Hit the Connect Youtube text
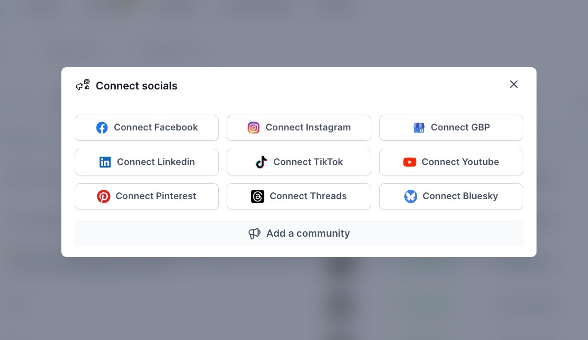This screenshot has width=588, height=340. (460, 162)
